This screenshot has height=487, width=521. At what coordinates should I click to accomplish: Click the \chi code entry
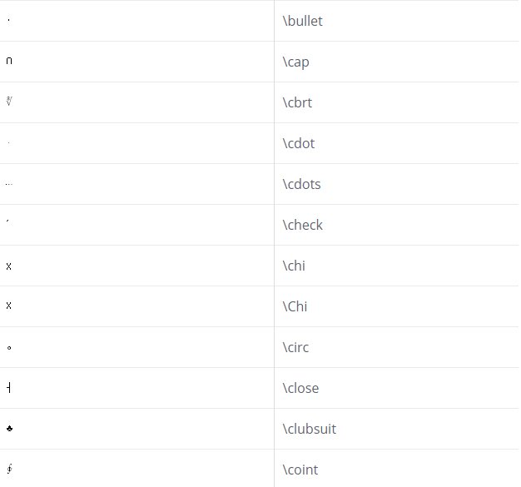[x=294, y=266]
